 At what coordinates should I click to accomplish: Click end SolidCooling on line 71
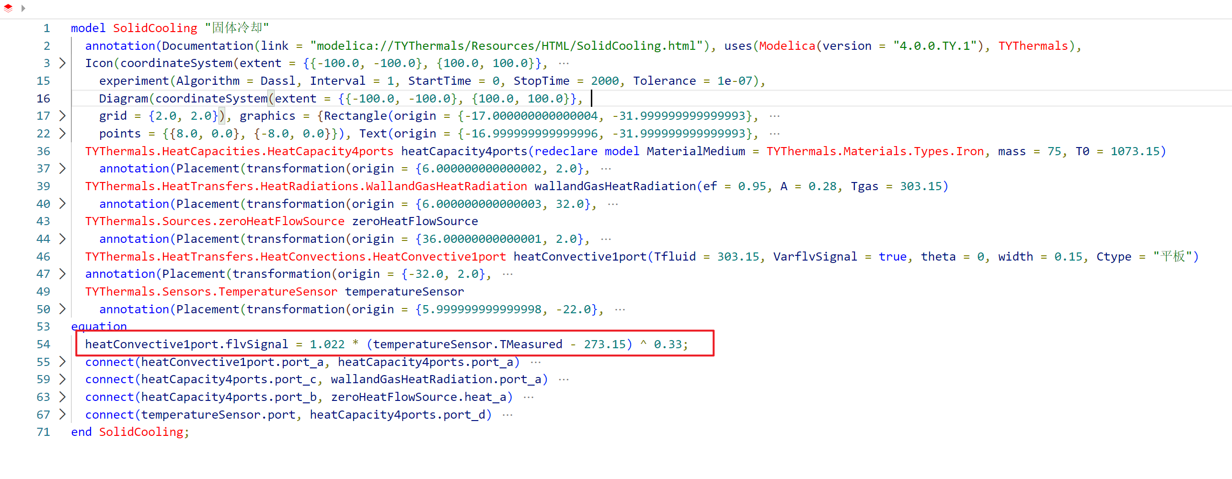coord(130,432)
